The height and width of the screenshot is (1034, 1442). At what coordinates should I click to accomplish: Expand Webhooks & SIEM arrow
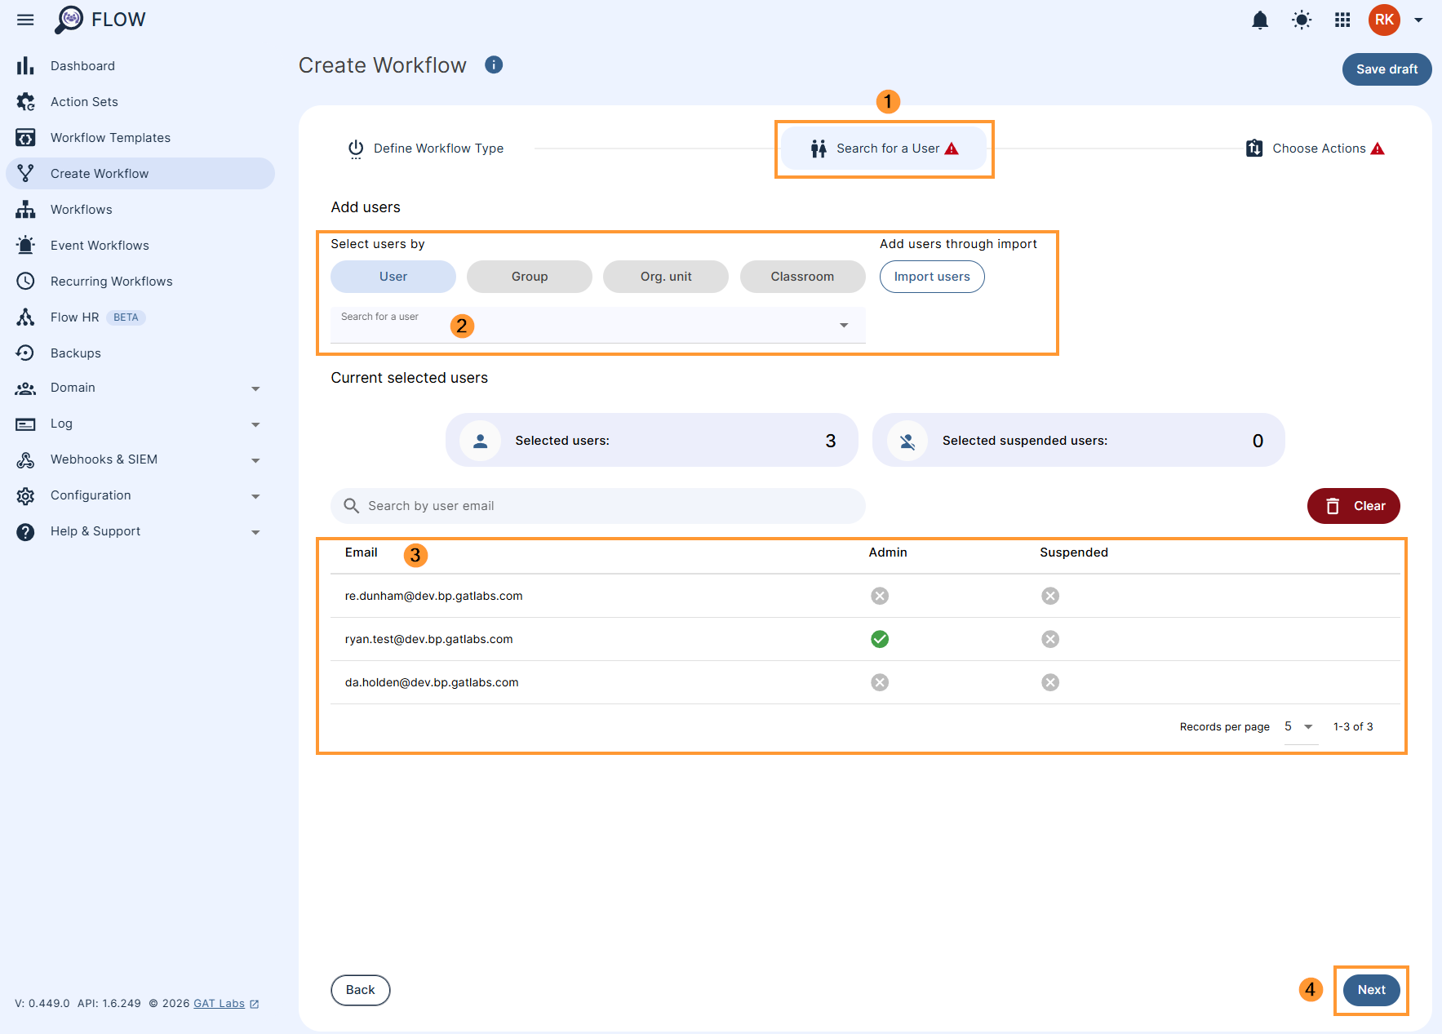coord(255,461)
